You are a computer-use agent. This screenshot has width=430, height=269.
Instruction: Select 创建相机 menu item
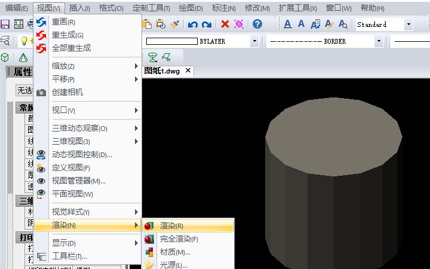[x=88, y=93]
